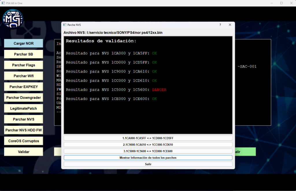Click the Parchar NVS sidebar button
This screenshot has height=191, width=296.
point(23,119)
